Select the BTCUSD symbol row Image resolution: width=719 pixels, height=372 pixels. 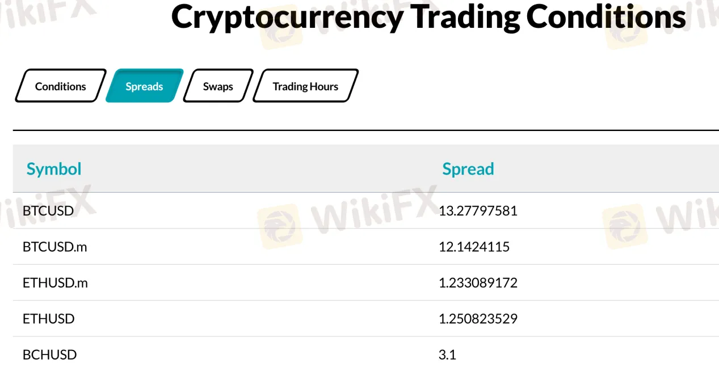(366, 211)
